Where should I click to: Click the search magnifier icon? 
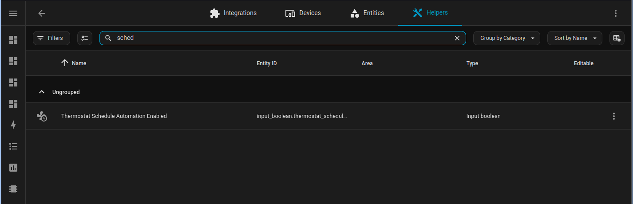coord(108,38)
